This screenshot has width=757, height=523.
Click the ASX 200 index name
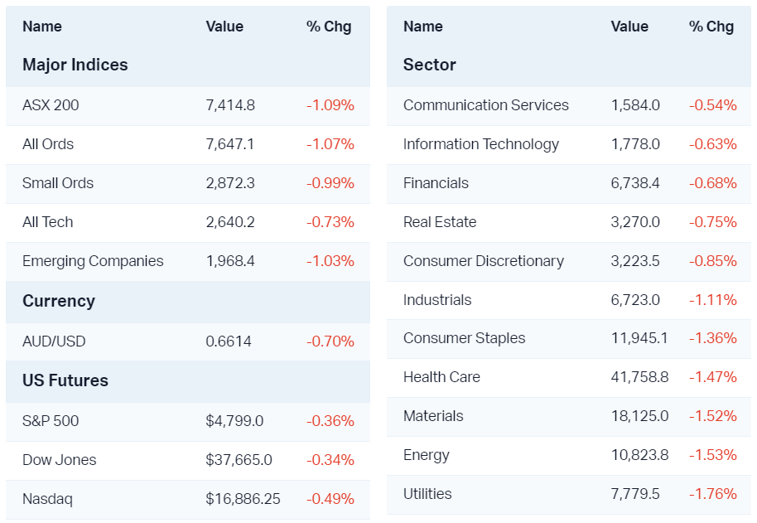pyautogui.click(x=51, y=105)
